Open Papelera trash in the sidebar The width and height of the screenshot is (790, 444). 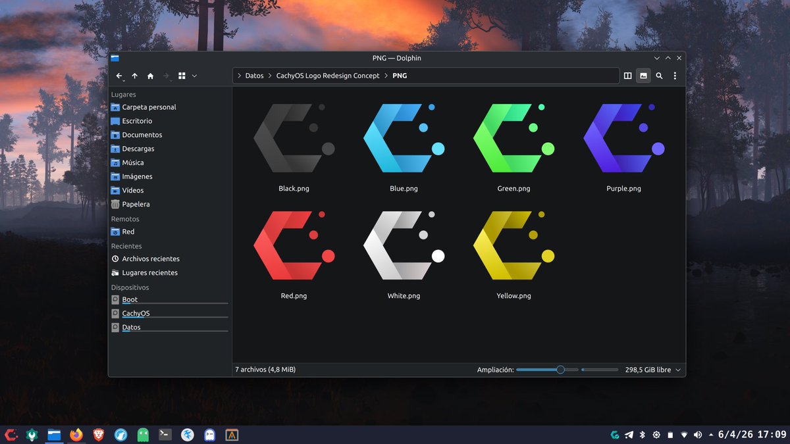(170, 204)
